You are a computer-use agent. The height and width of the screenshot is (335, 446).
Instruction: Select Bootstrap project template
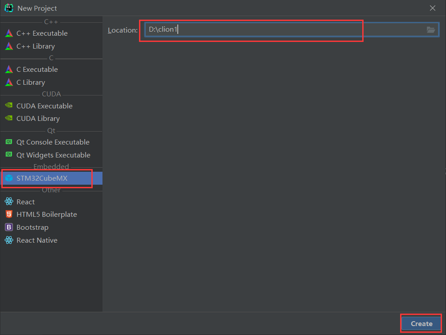click(52, 227)
